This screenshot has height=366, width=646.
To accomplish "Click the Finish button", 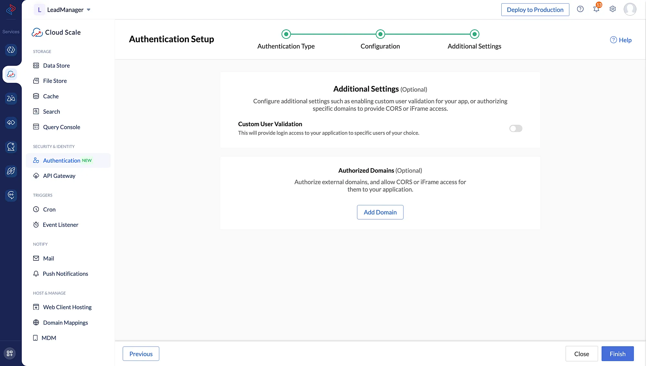I will pos(617,354).
